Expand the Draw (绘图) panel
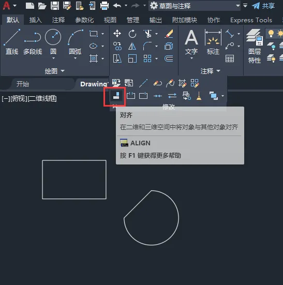Image resolution: width=283 pixels, height=285 pixels. (x=55, y=71)
